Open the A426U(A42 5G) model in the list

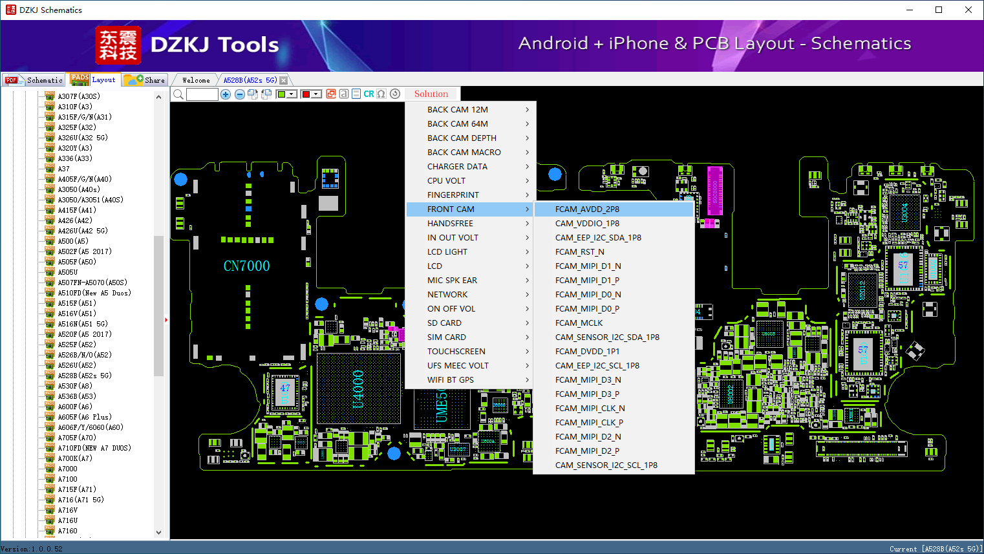[83, 231]
